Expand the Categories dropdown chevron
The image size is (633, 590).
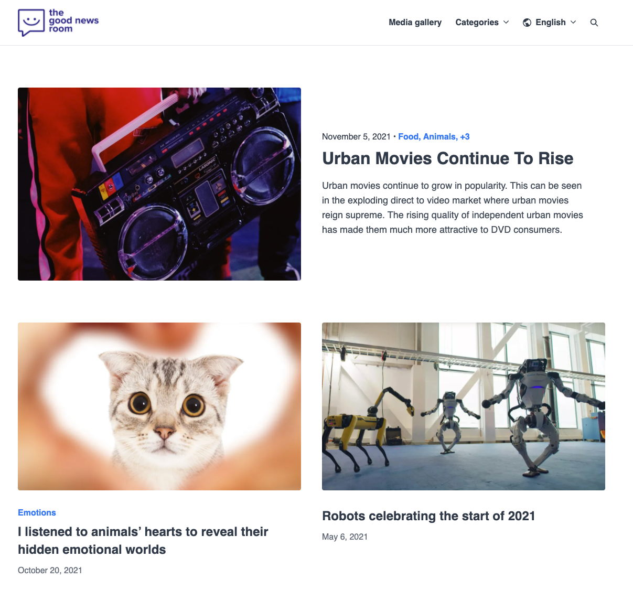[x=506, y=22]
